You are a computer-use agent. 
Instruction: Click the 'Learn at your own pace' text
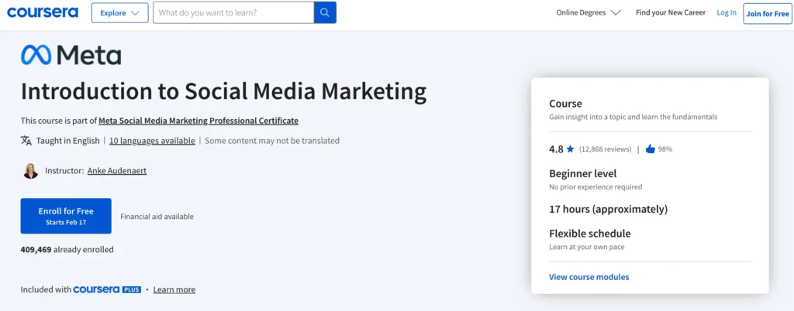587,247
